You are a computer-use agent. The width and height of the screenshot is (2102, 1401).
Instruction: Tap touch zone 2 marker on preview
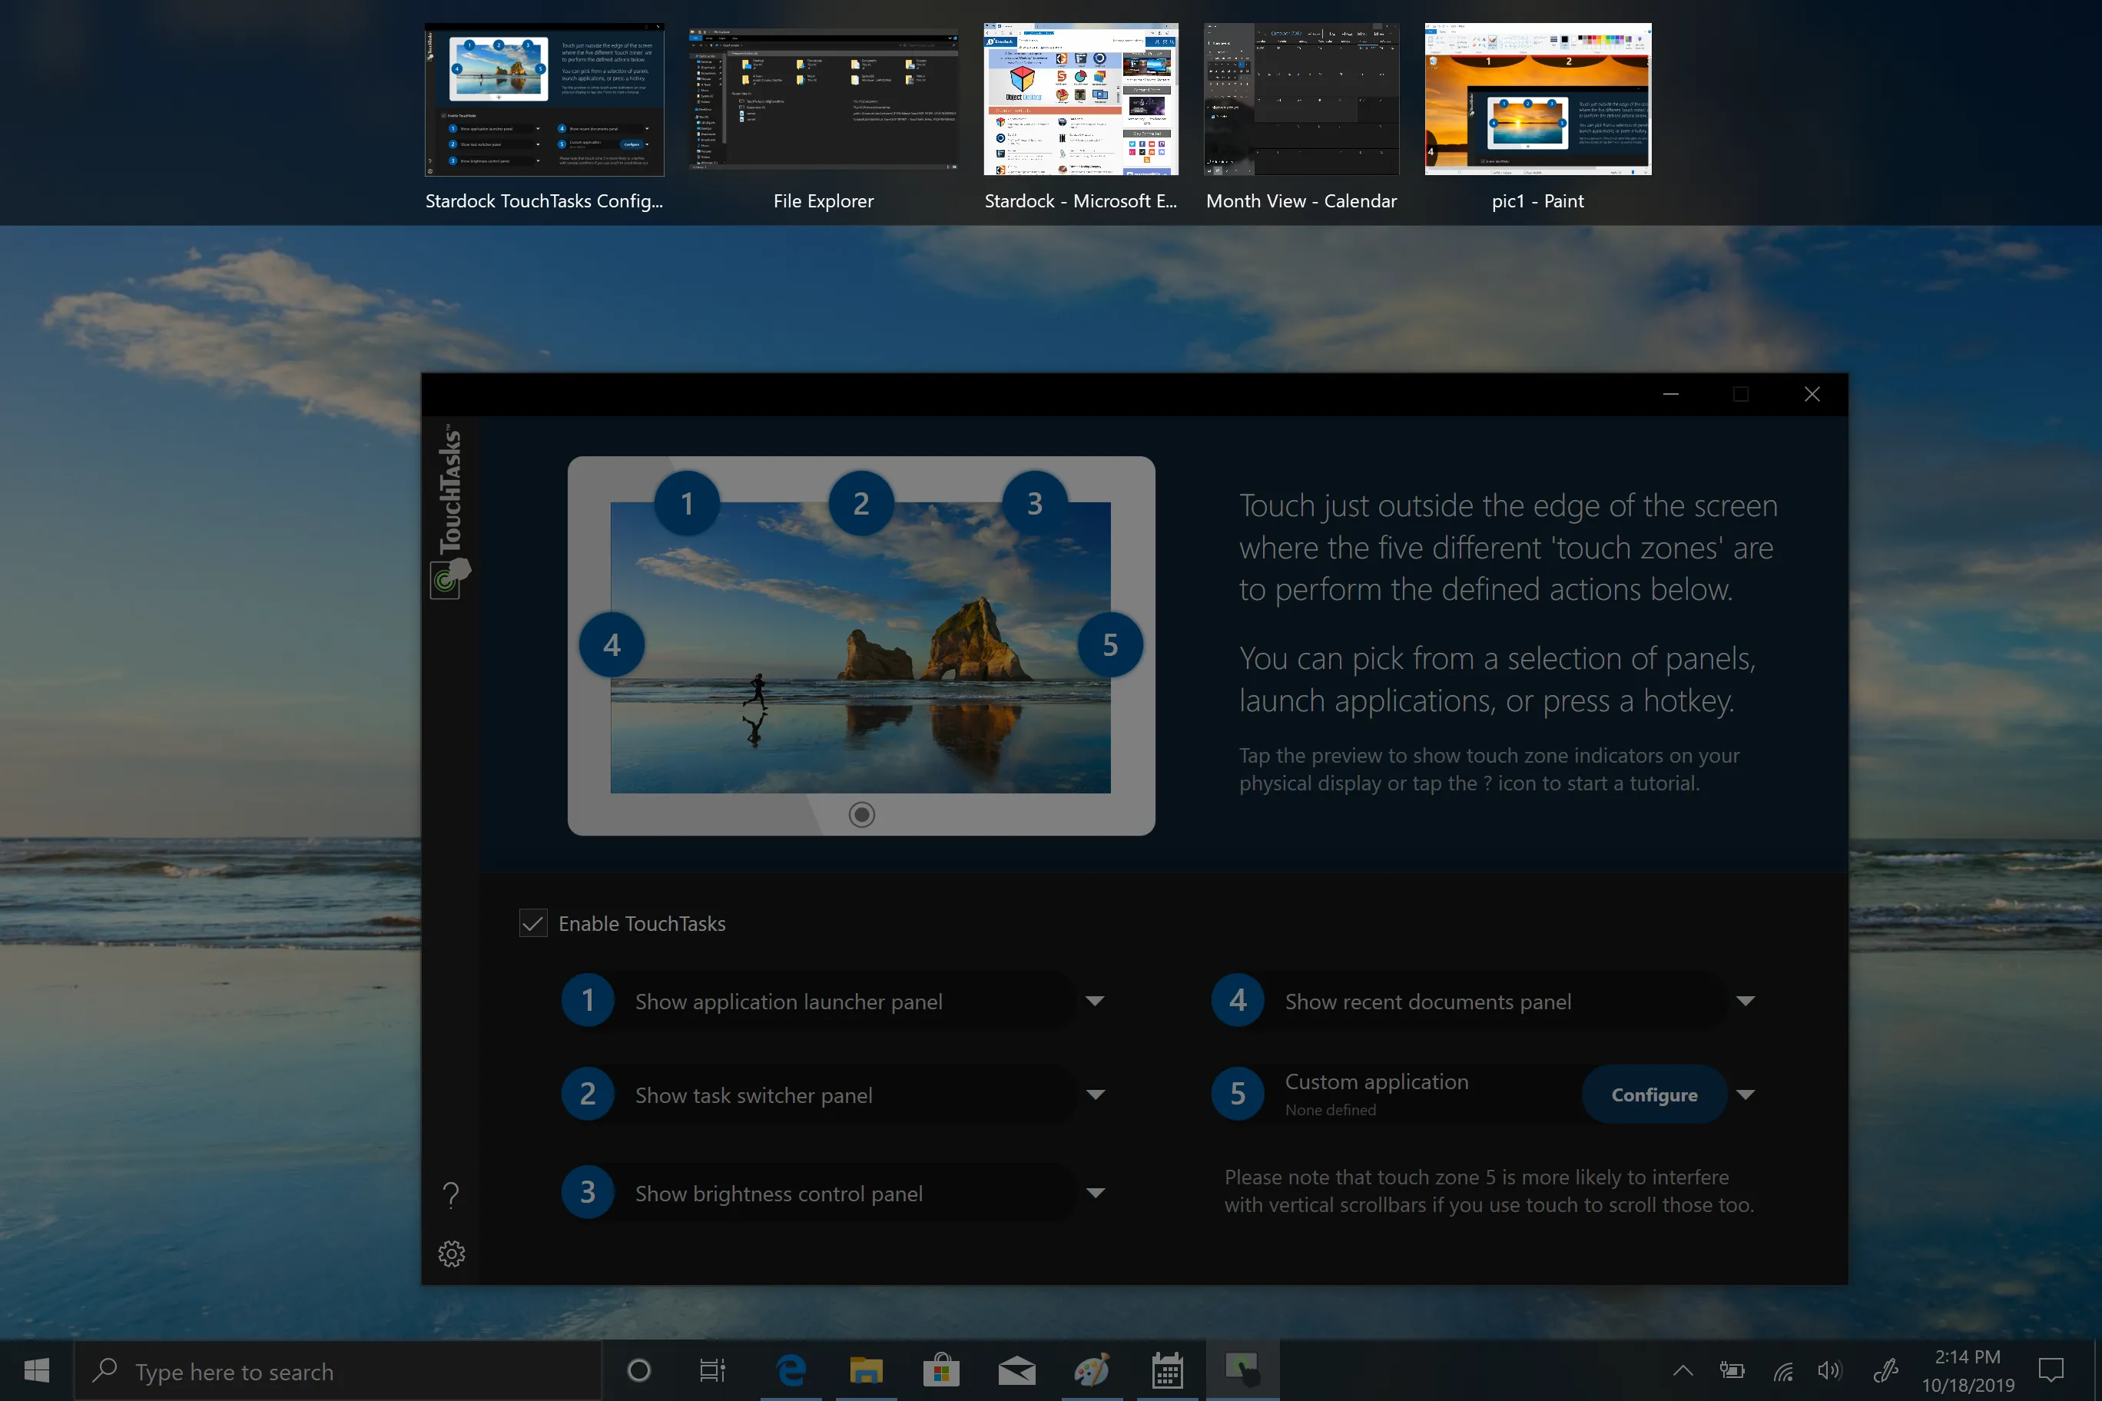860,503
